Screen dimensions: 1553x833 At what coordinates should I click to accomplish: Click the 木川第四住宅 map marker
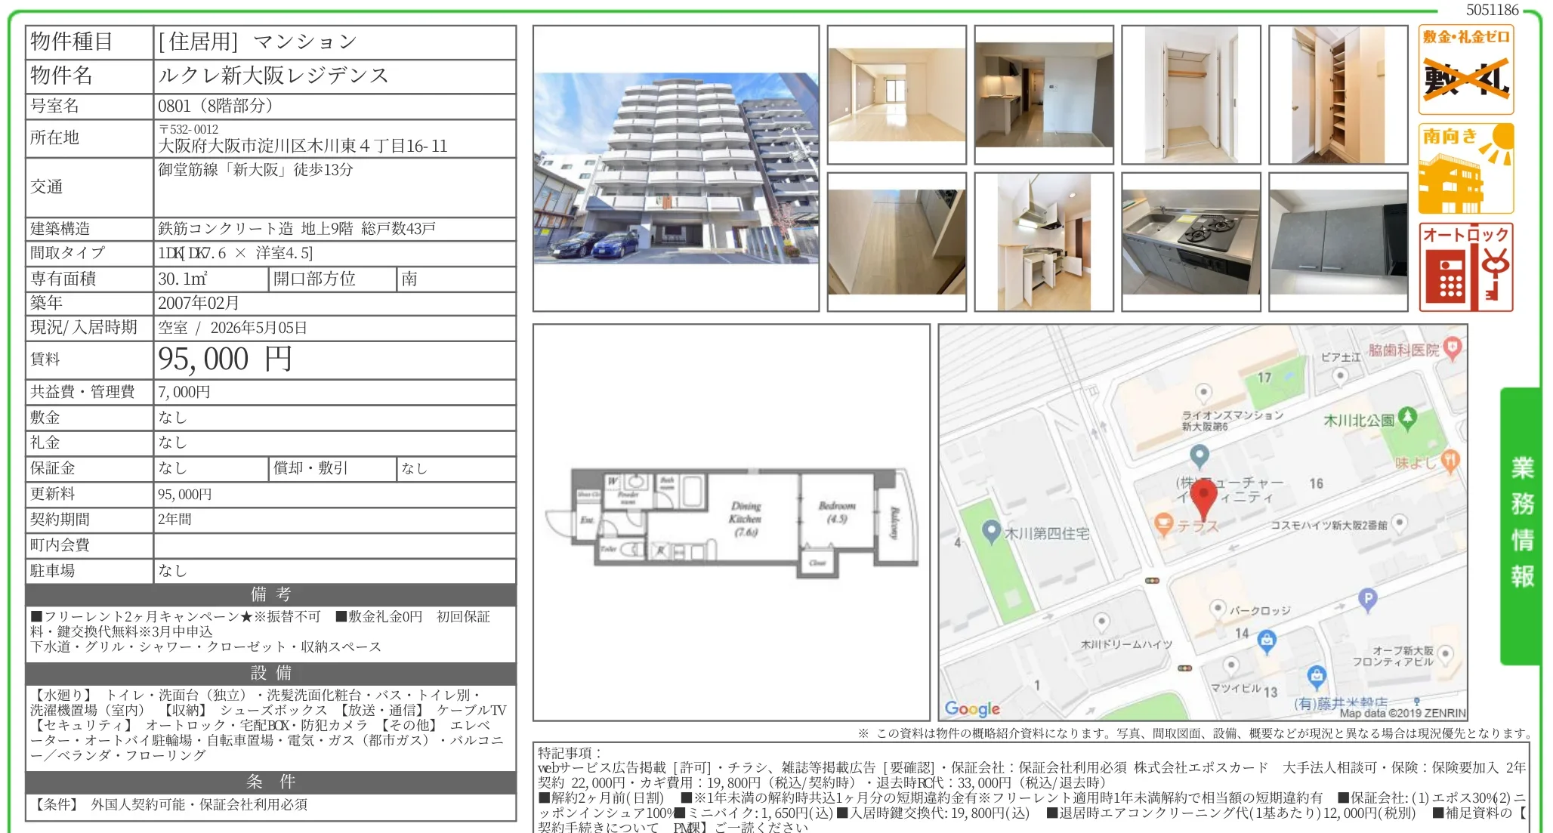[x=991, y=532]
